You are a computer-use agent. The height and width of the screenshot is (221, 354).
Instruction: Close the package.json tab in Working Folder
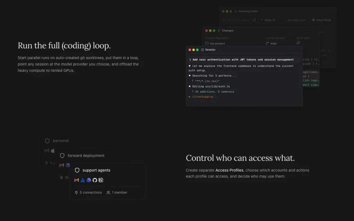(x=284, y=20)
